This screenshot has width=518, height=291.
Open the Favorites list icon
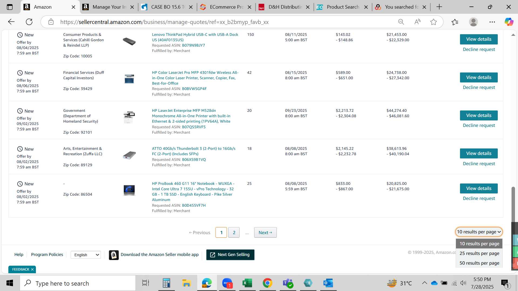pyautogui.click(x=455, y=22)
